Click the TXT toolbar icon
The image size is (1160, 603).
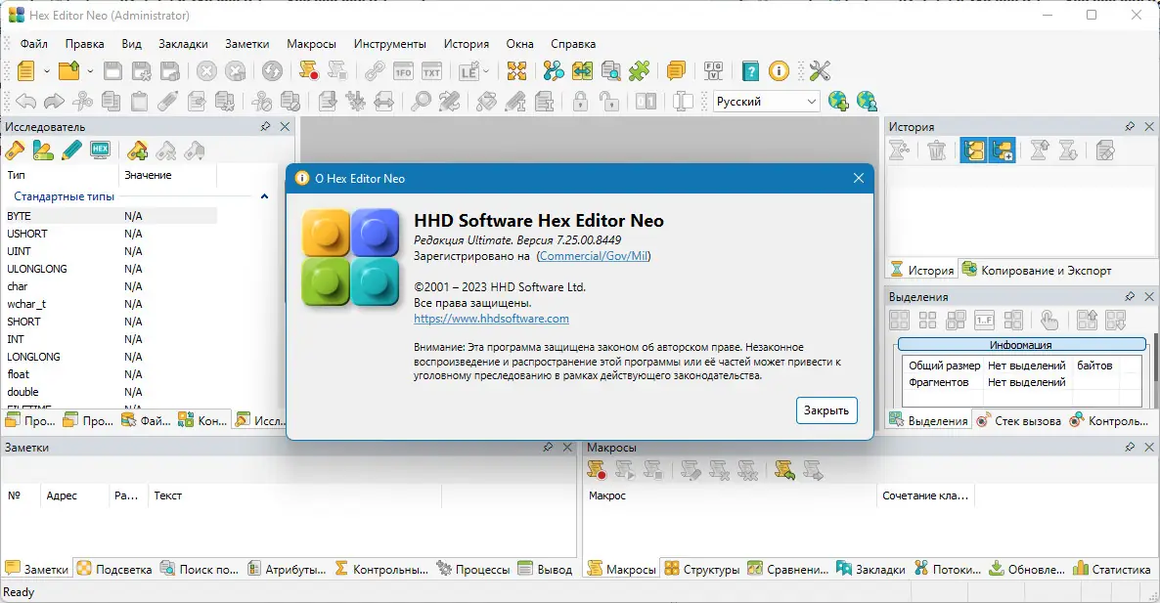click(429, 69)
